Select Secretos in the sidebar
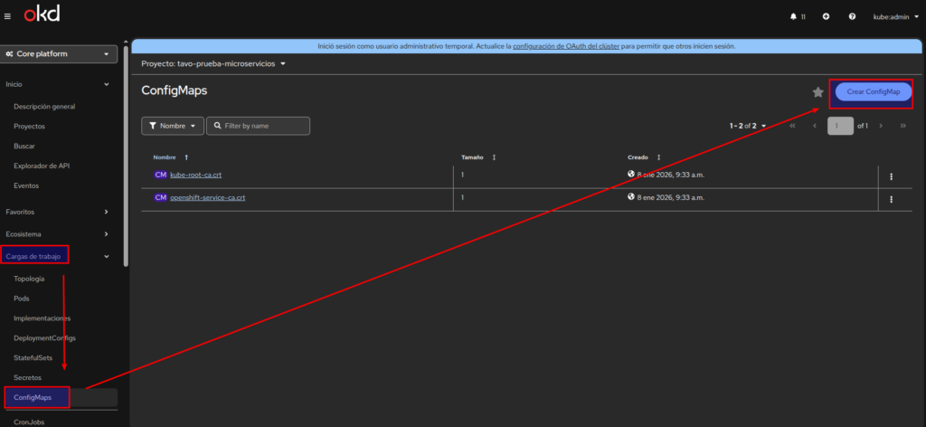926x427 pixels. pos(28,376)
